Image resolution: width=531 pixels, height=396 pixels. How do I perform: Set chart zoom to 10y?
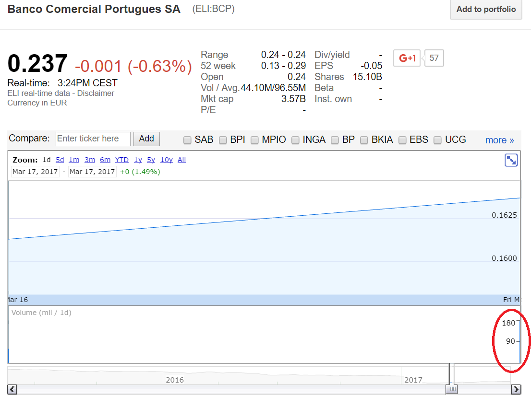point(167,160)
